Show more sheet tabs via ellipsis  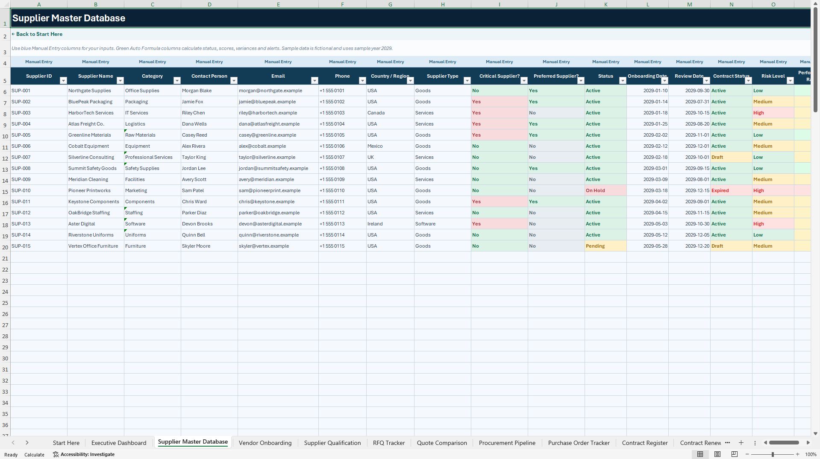click(727, 443)
